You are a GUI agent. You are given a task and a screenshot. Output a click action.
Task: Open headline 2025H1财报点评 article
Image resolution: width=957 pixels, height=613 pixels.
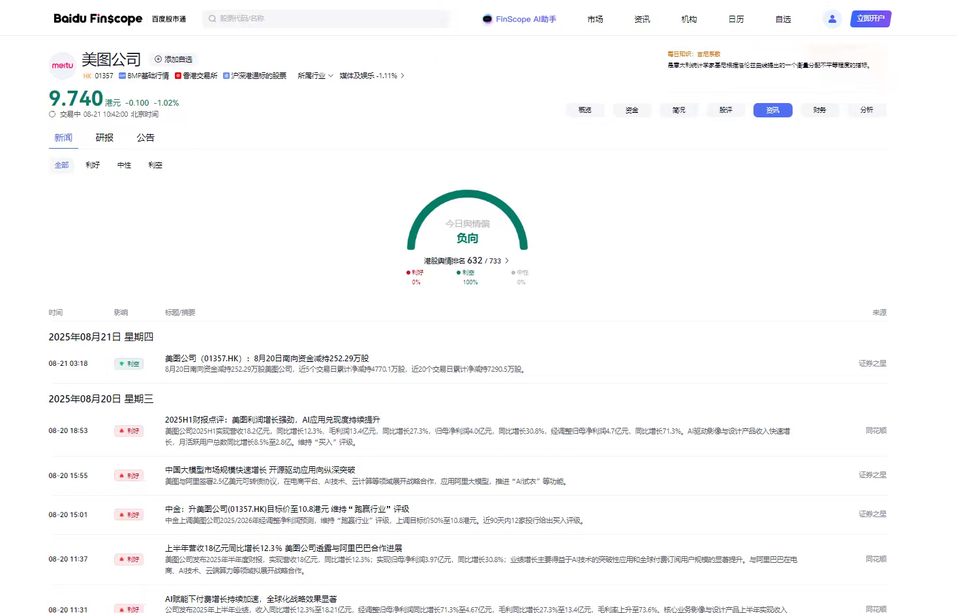(273, 420)
